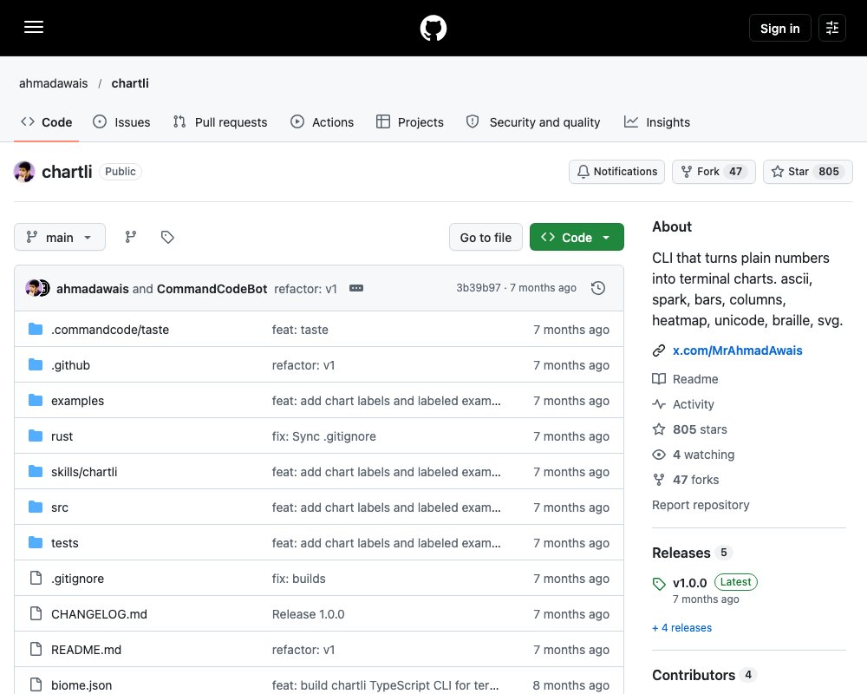This screenshot has width=867, height=694.
Task: Expand the commit message ellipsis
Action: click(x=356, y=288)
